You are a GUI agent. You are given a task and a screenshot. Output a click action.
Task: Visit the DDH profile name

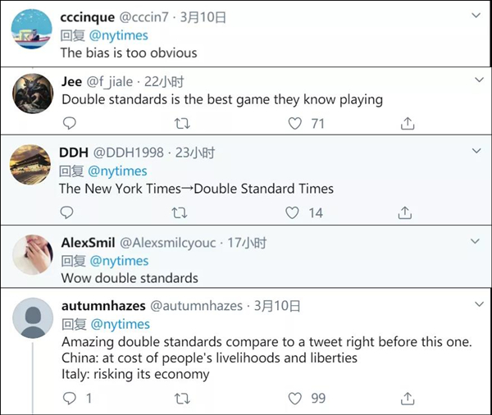coord(74,153)
